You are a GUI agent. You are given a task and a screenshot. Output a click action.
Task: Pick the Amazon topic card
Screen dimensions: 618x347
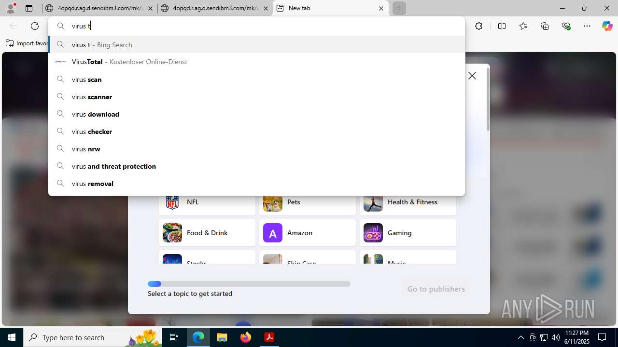coord(308,233)
